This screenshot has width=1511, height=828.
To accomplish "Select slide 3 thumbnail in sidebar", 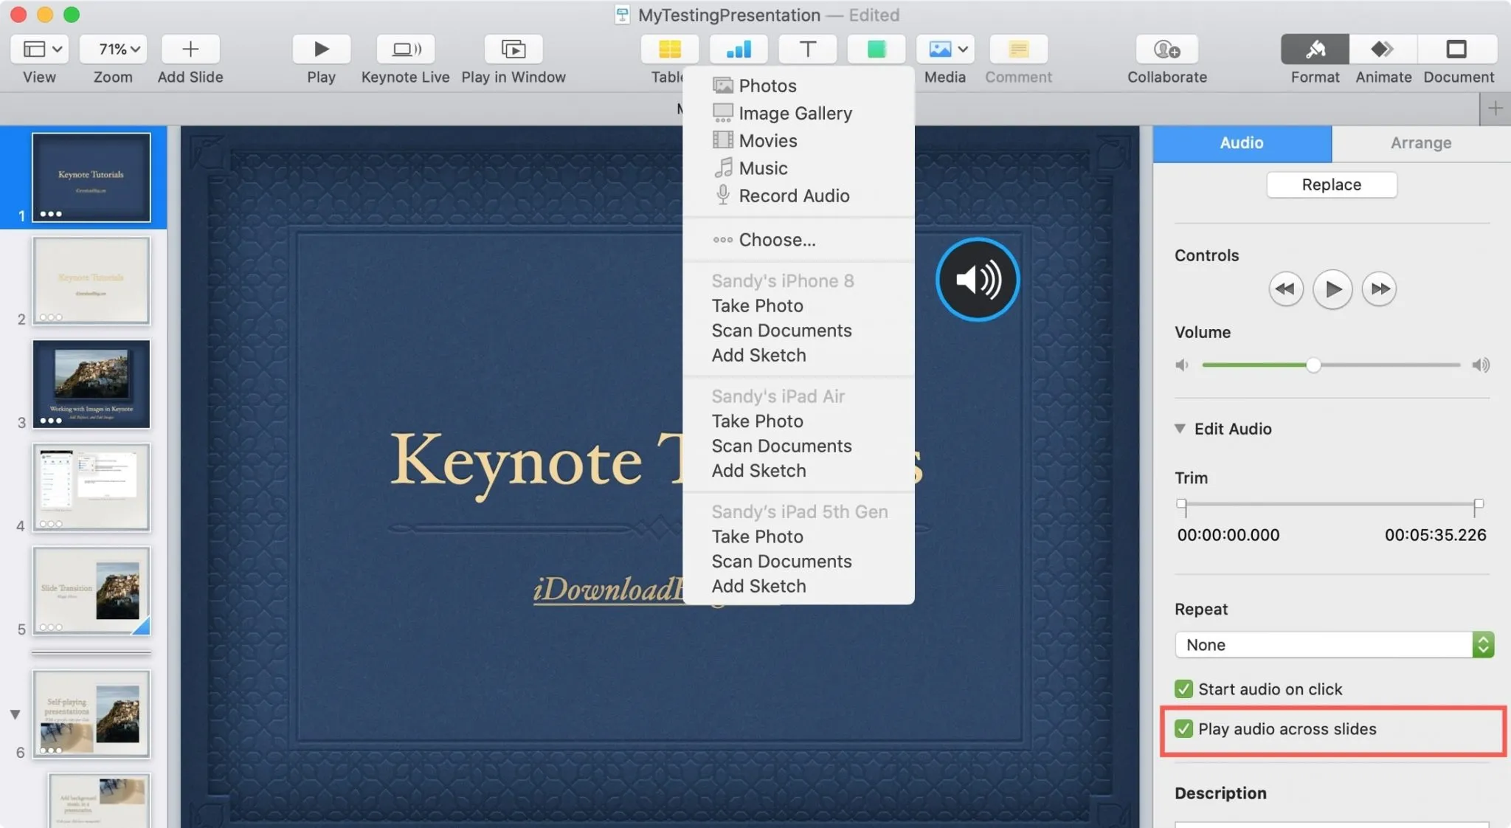I will 91,384.
